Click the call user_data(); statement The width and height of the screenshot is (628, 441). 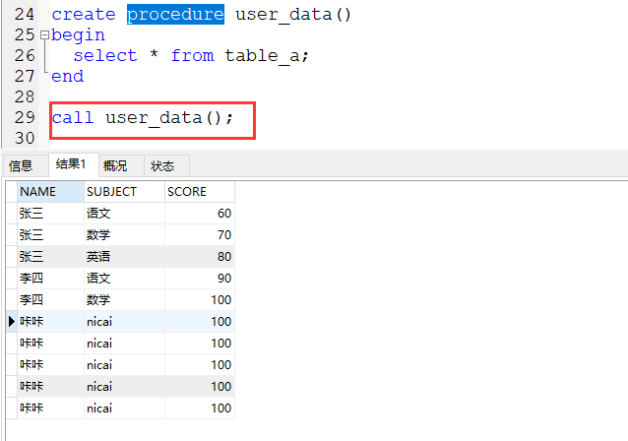142,118
